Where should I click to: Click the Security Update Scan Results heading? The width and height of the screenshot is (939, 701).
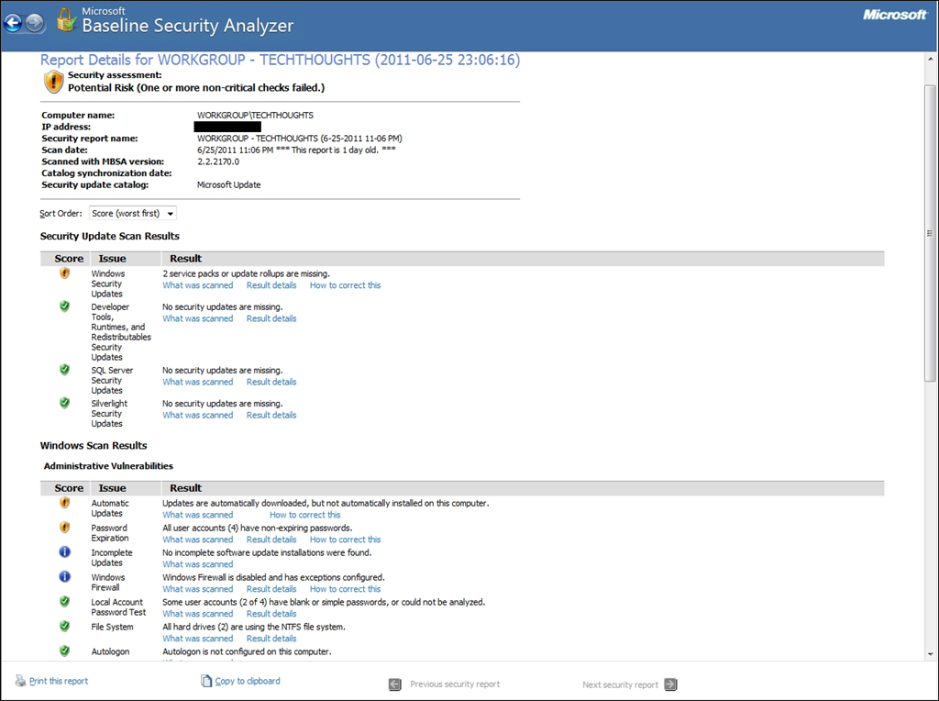pyautogui.click(x=110, y=236)
